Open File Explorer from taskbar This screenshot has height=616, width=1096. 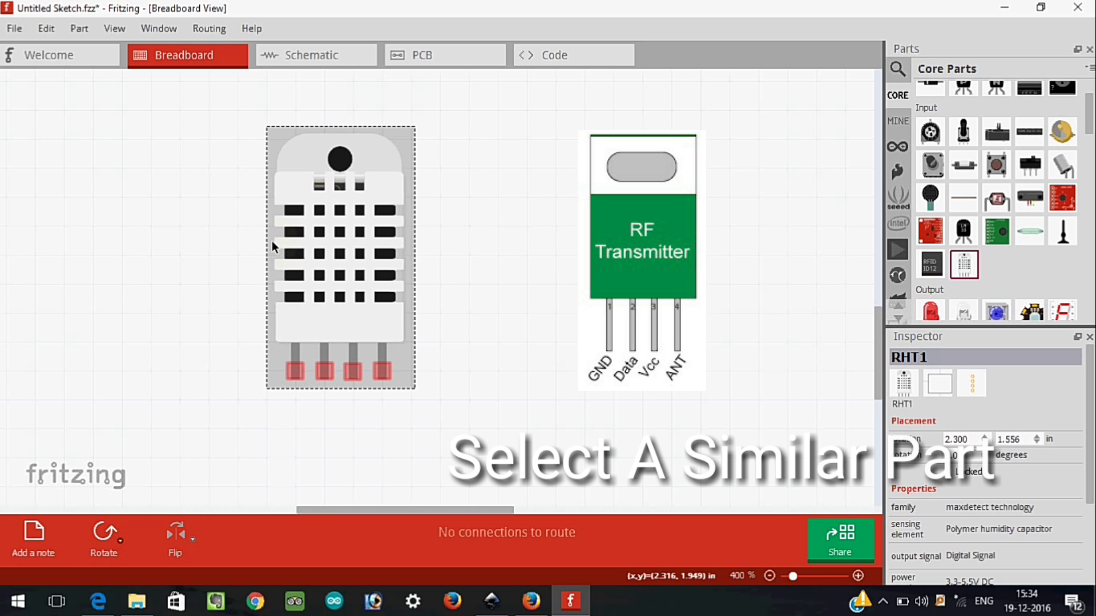click(x=137, y=601)
